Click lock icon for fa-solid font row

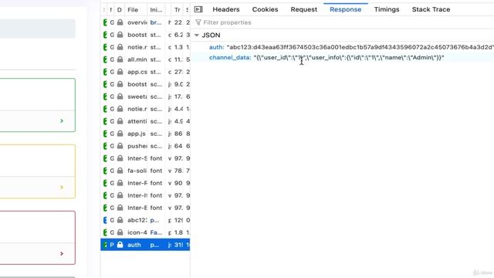pos(120,171)
